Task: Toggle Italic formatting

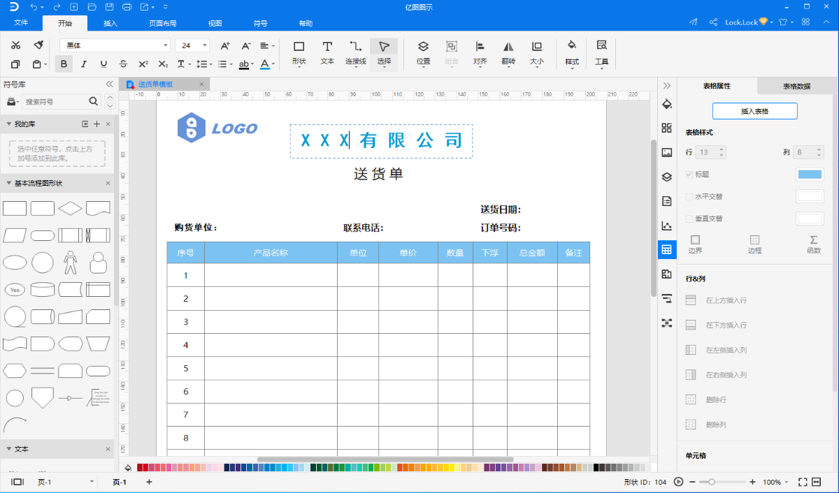Action: point(84,64)
